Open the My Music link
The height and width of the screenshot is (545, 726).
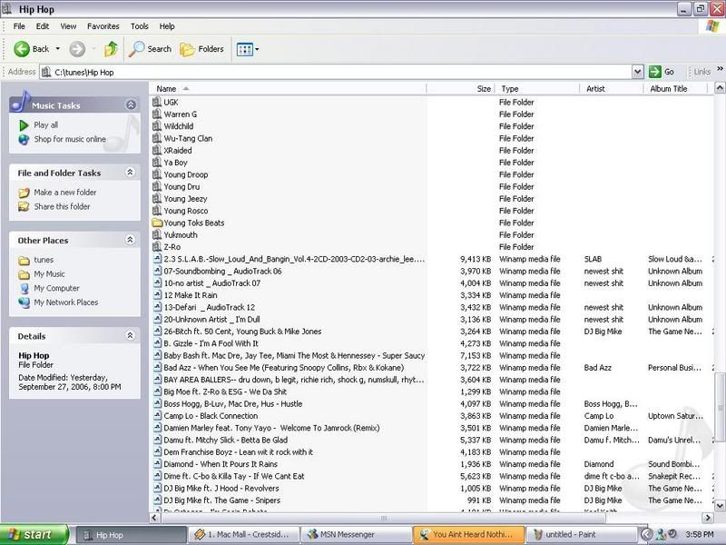click(x=49, y=274)
